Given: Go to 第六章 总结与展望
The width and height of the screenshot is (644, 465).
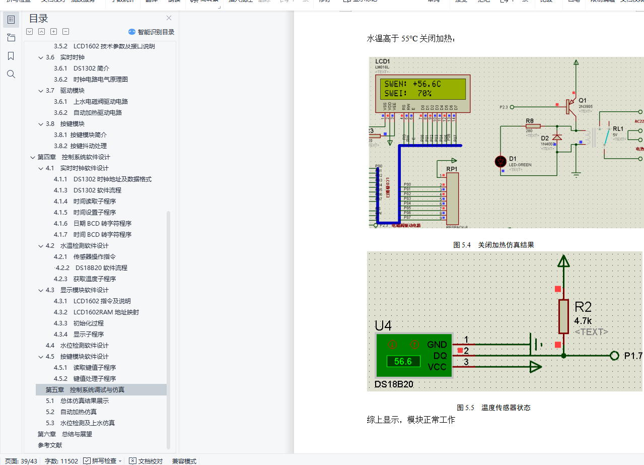Looking at the screenshot, I should point(65,434).
